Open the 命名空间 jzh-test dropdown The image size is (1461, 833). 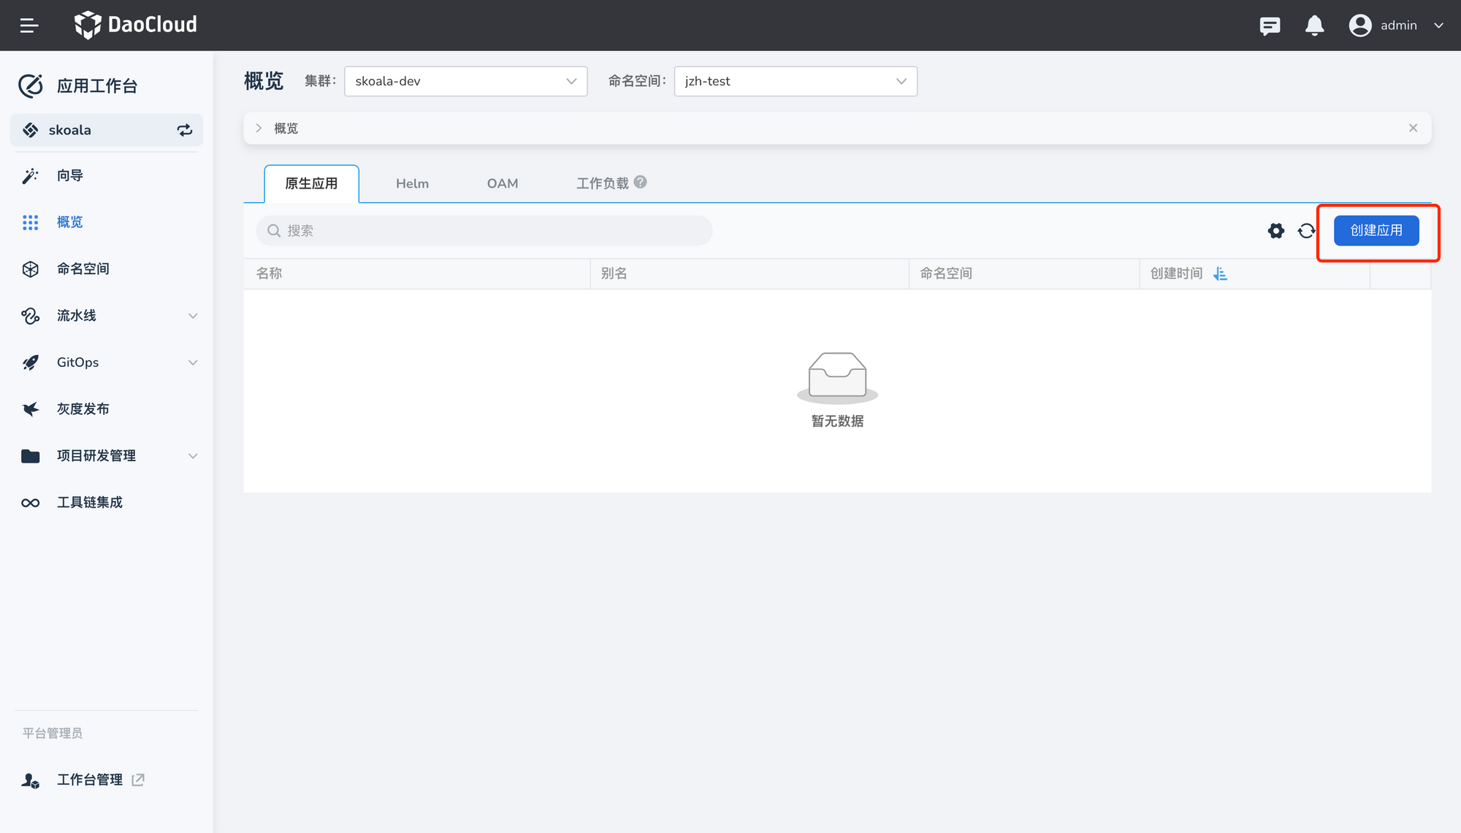pos(796,81)
